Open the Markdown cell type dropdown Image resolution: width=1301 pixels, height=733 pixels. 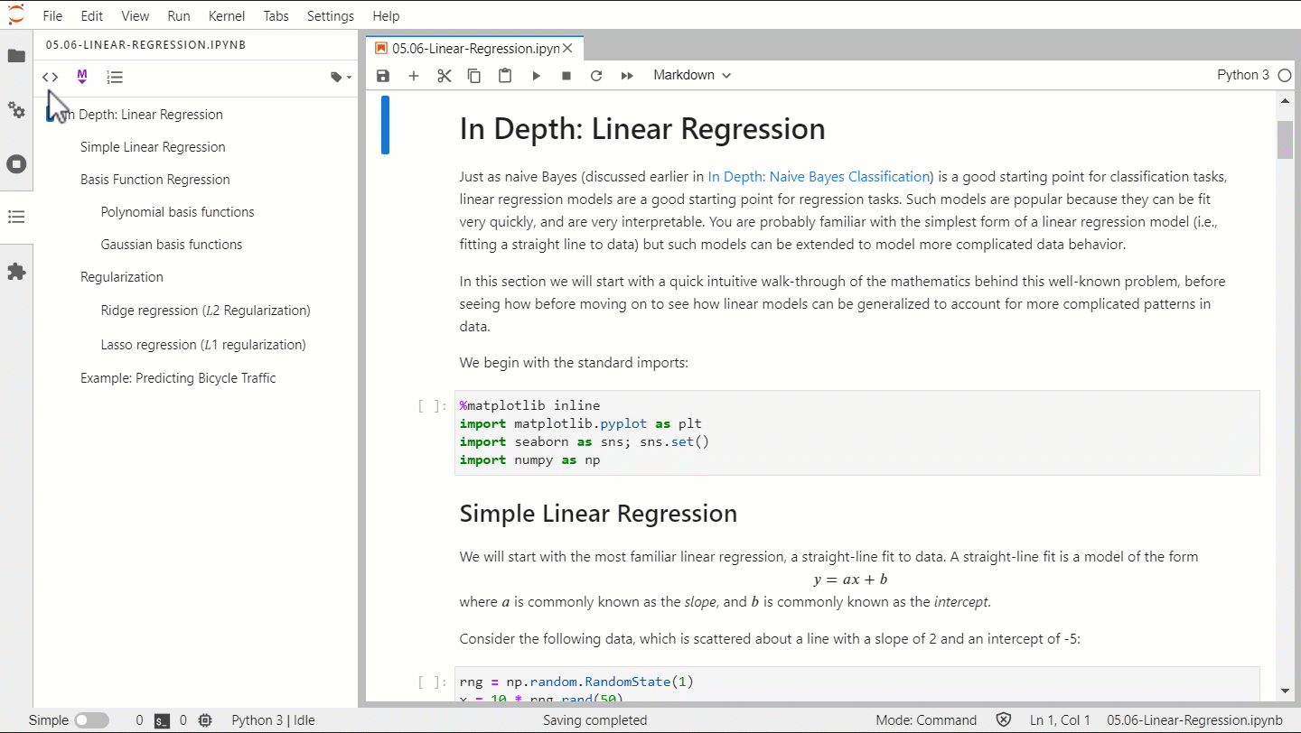click(691, 75)
